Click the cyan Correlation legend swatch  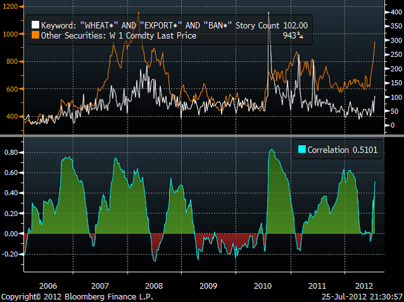(x=301, y=151)
